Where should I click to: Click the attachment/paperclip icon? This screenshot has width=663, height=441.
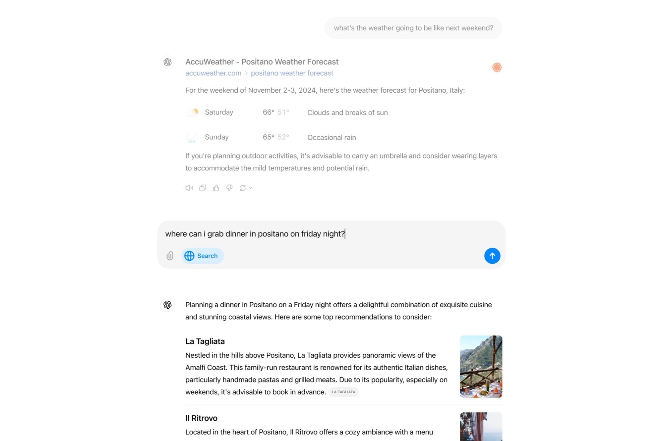(x=170, y=255)
